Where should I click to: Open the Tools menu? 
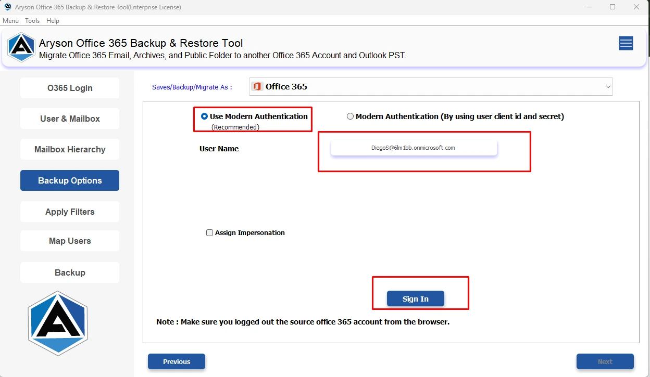click(x=32, y=21)
